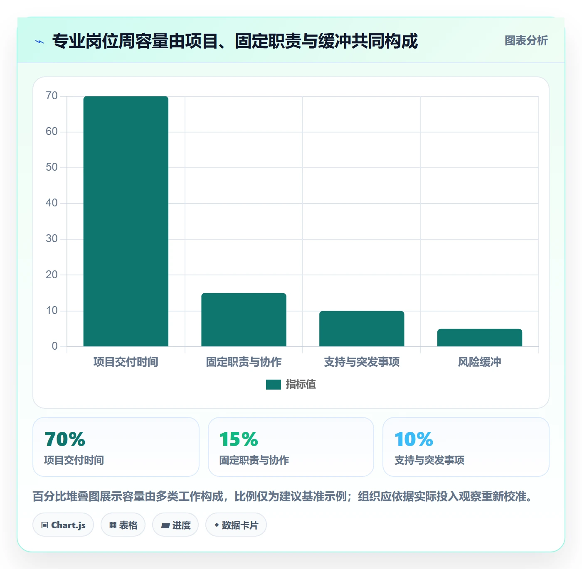Click the lightning bolt icon beside the title
Viewport: 582px width, 569px height.
[39, 42]
